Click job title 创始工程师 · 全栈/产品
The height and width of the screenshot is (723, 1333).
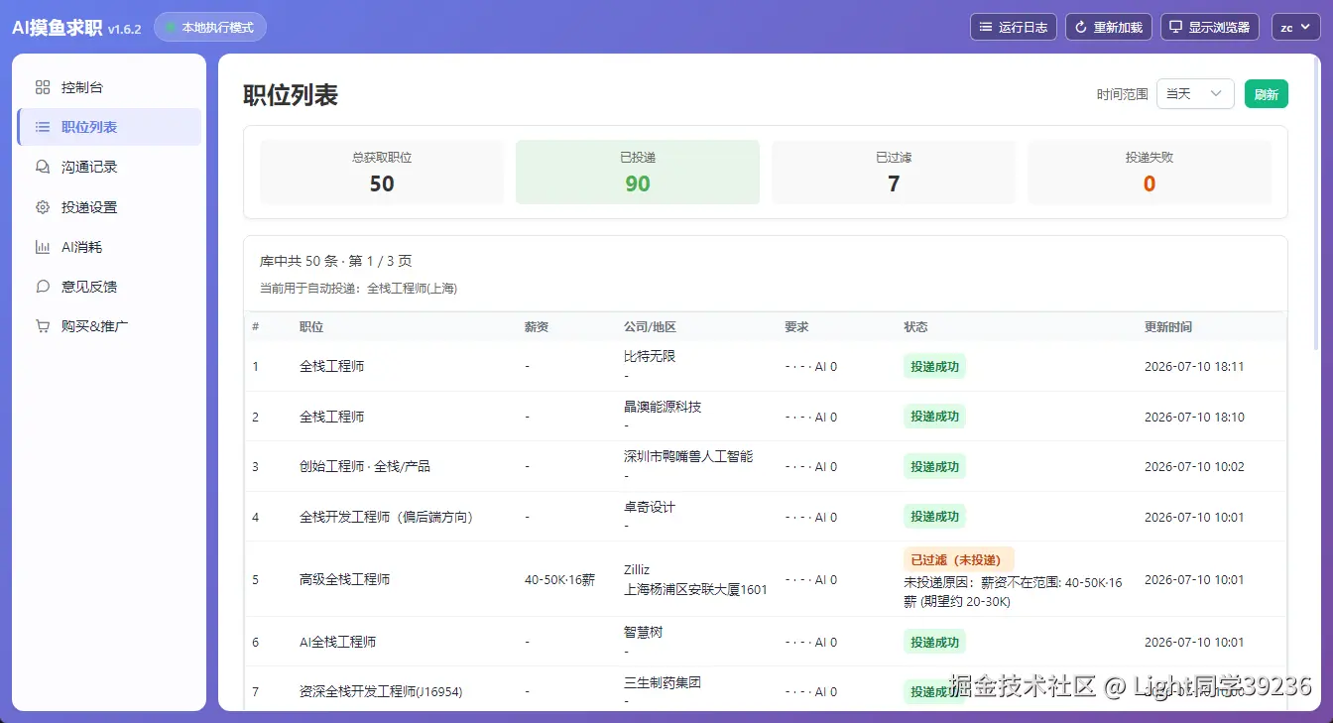coord(365,466)
